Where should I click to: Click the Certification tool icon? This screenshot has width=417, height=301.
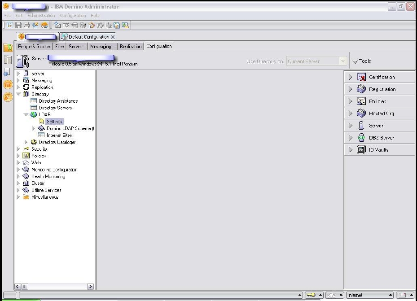361,77
